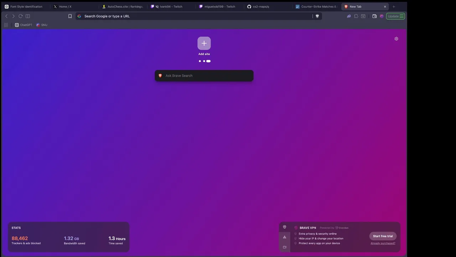Image resolution: width=456 pixels, height=257 pixels.
Task: Click "Protect every app on your device"
Action: pos(319,243)
